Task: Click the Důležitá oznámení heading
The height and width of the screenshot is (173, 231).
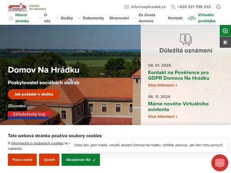Action: pyautogui.click(x=186, y=50)
